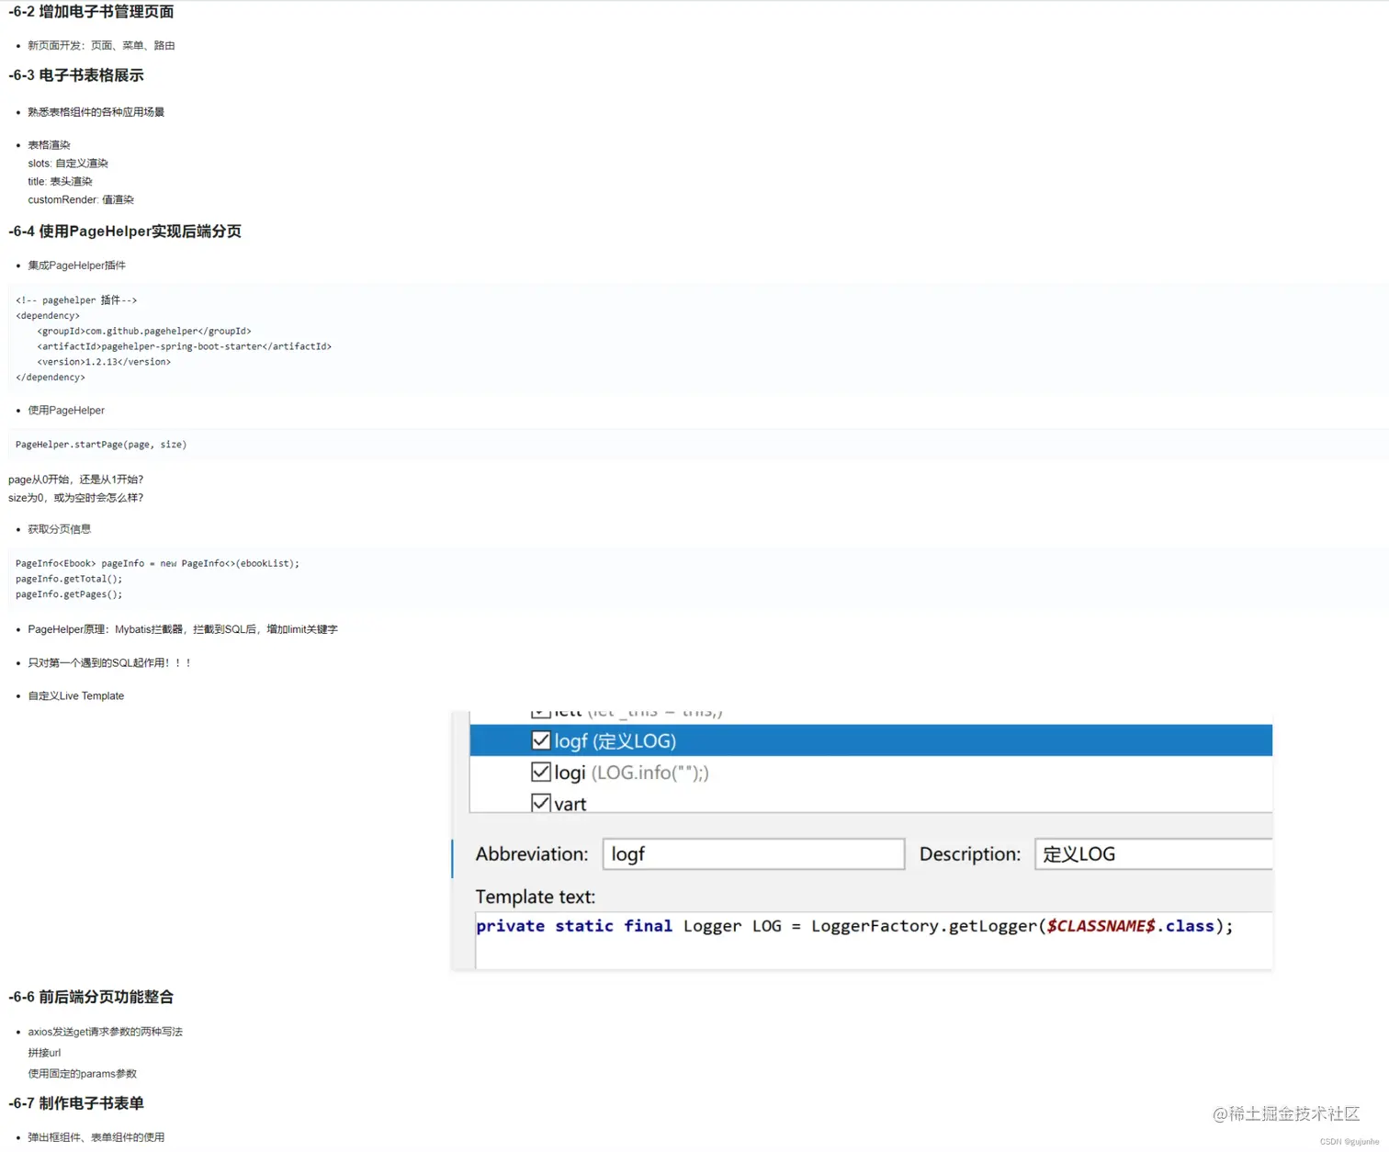Click heading -6-2 增加电子书管理页面
The height and width of the screenshot is (1152, 1389).
91,12
